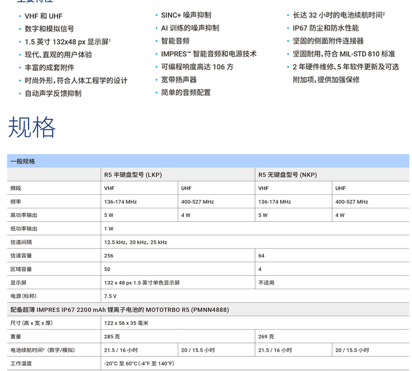Click the large '规格' heading
This screenshot has height=371, width=412.
point(32,127)
